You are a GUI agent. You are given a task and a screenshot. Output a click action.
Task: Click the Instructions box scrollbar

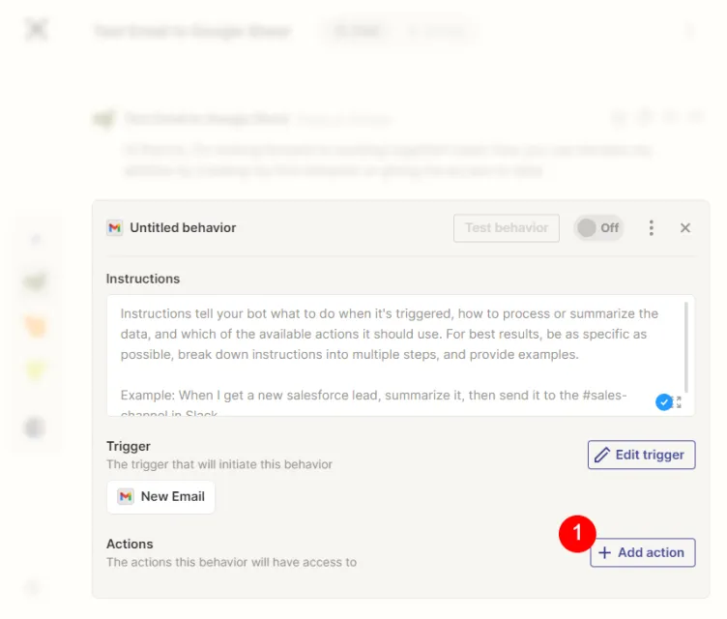686,343
